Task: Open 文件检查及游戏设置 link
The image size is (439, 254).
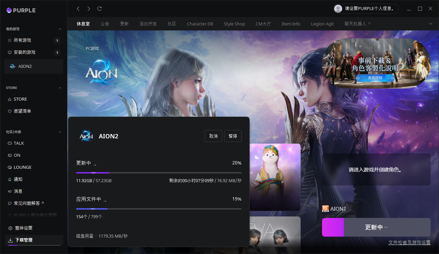Action: 409,243
